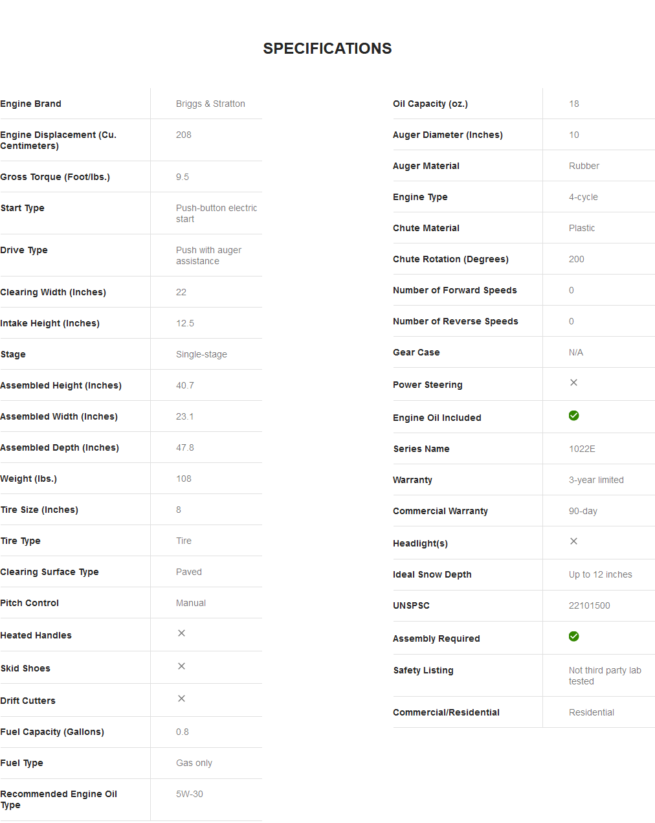Click the 3-year limited warranty value
This screenshot has height=823, width=655.
(596, 480)
